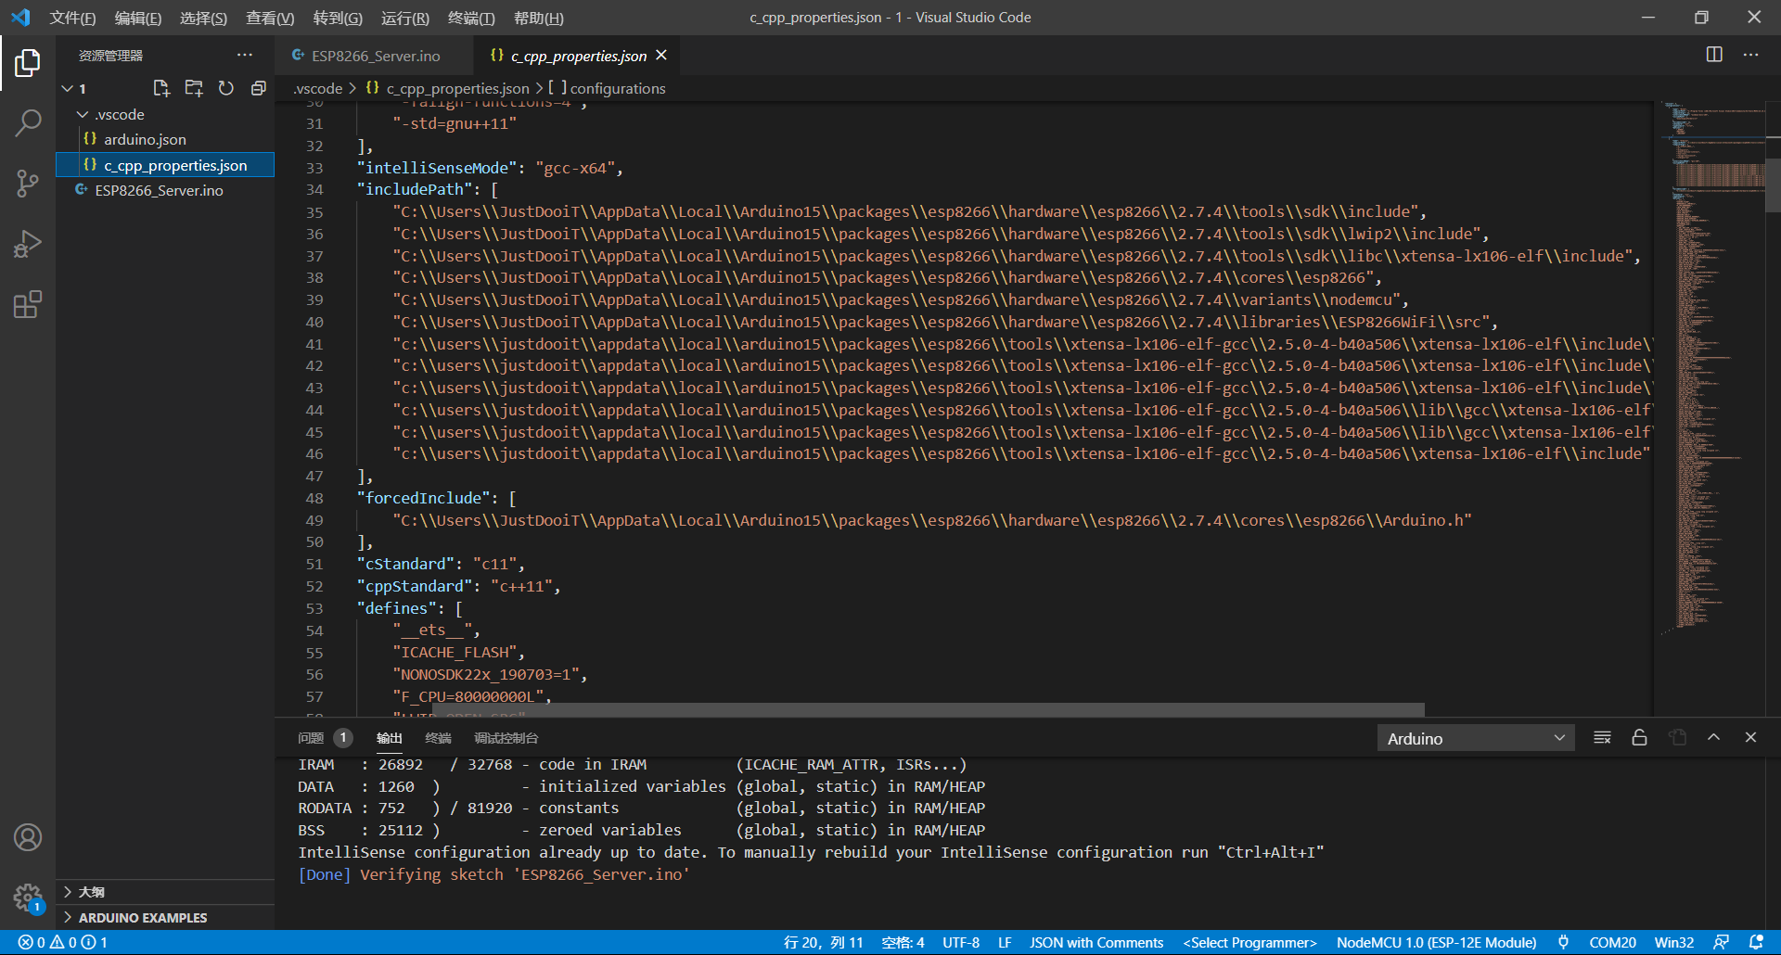
Task: Open the Manage gear settings icon
Action: pos(28,898)
